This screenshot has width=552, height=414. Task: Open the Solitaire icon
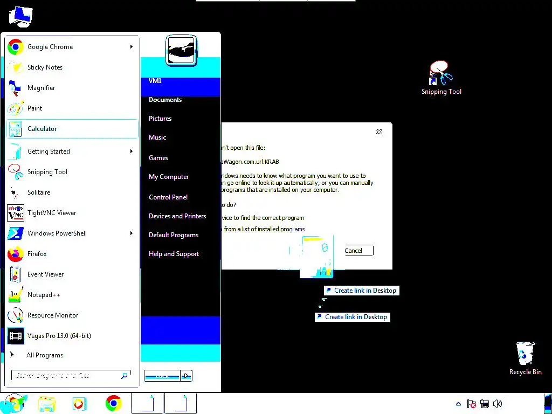coord(16,192)
